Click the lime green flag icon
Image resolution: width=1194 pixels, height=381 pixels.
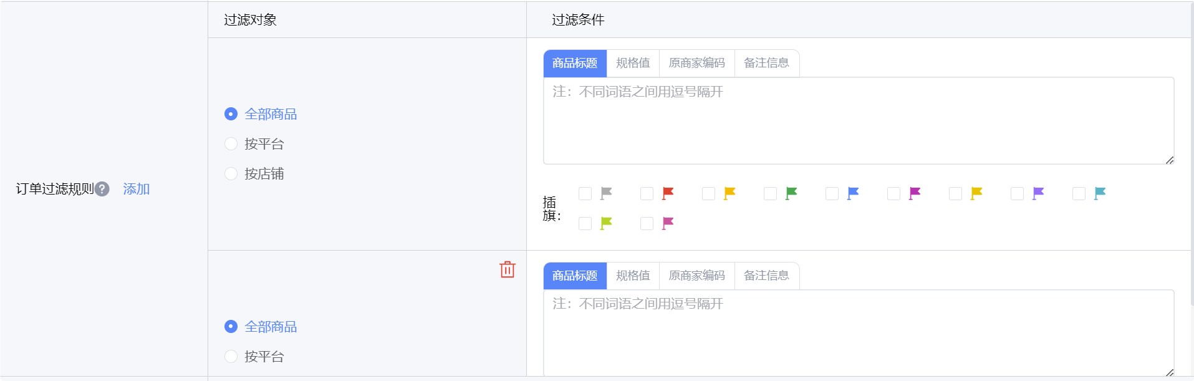606,223
